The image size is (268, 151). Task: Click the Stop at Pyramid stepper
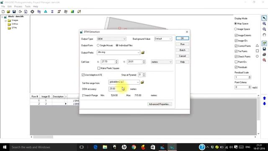click(x=144, y=75)
